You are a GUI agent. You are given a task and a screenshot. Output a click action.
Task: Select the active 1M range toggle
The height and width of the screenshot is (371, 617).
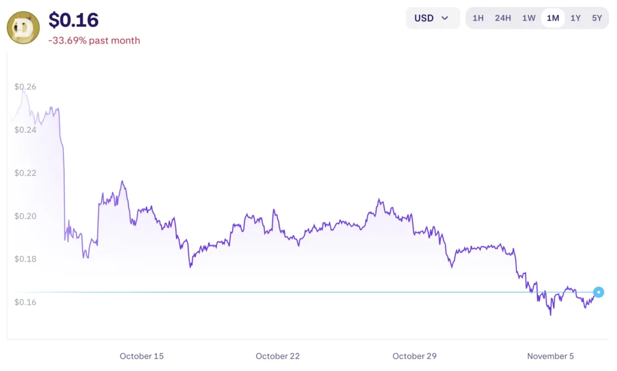pos(553,18)
